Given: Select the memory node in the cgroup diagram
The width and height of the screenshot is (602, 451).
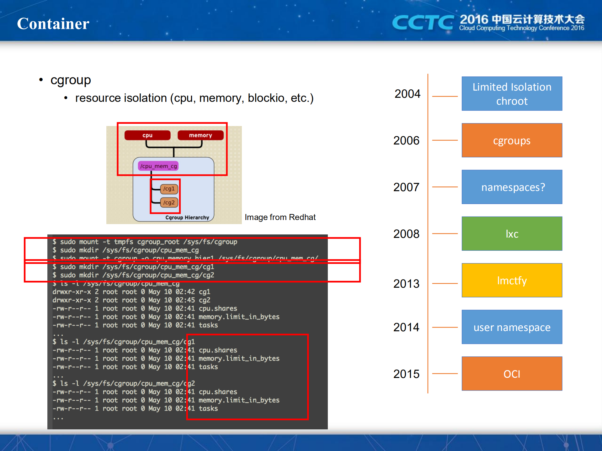Looking at the screenshot, I should click(x=200, y=135).
